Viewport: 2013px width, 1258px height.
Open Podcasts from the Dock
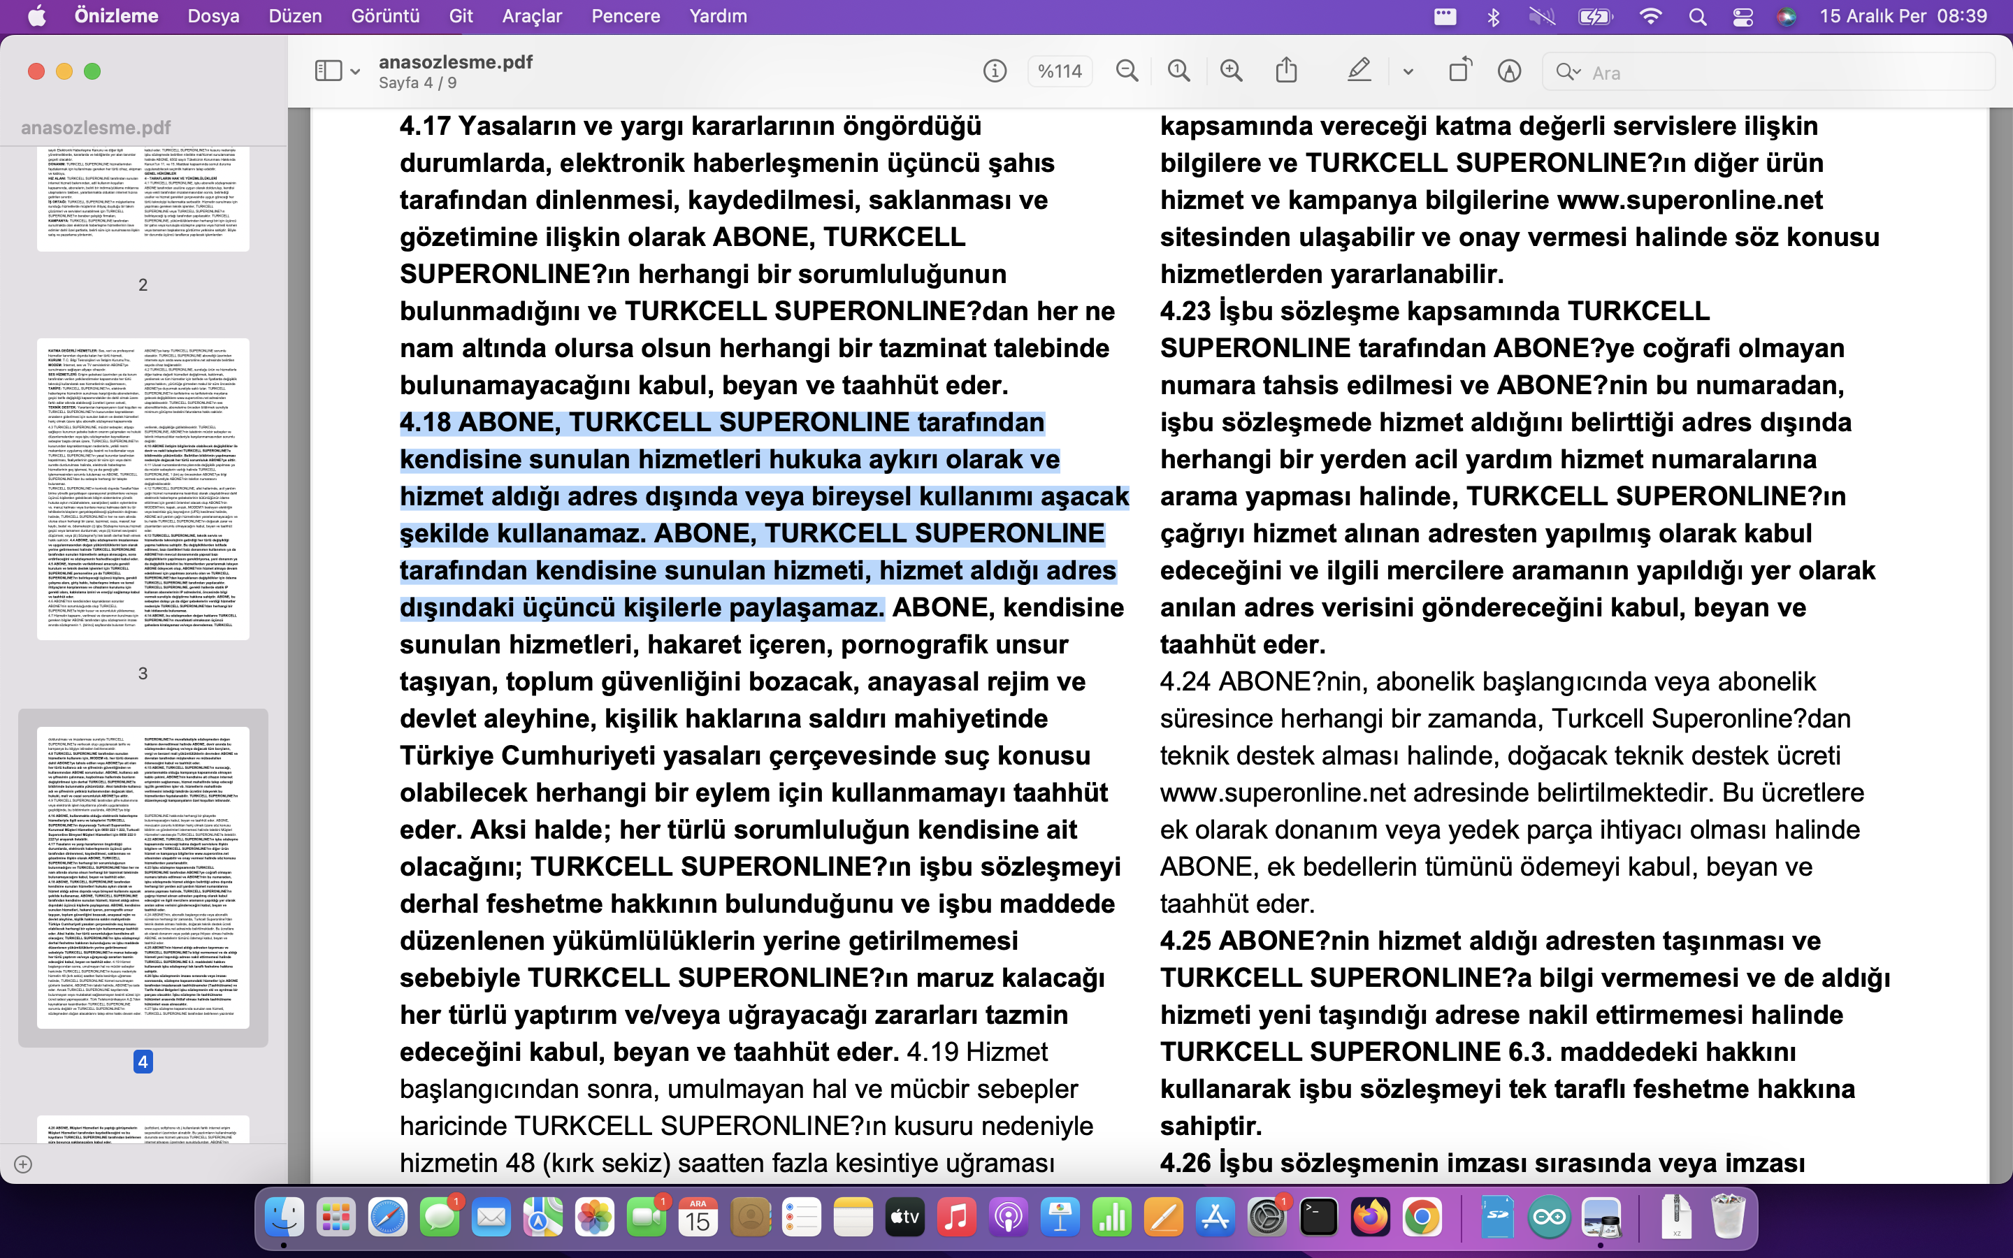point(1008,1218)
